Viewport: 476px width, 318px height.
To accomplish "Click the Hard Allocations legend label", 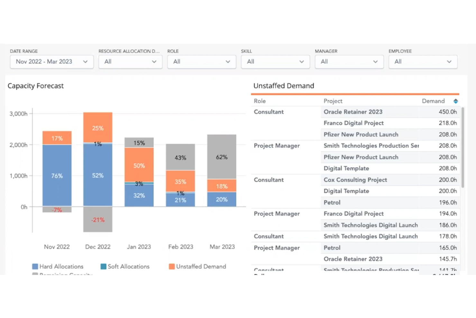I will (x=61, y=266).
